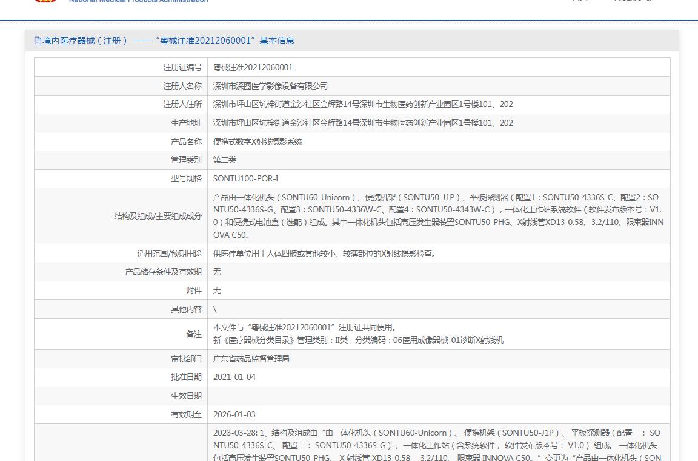Select the change record starting 2023-03-28
Image resolution: width=698 pixels, height=461 pixels.
[x=437, y=445]
